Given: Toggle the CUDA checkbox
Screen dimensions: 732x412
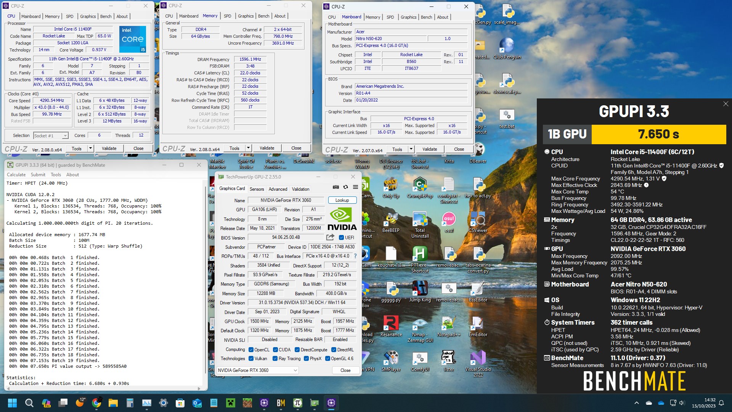Looking at the screenshot, I should click(275, 350).
